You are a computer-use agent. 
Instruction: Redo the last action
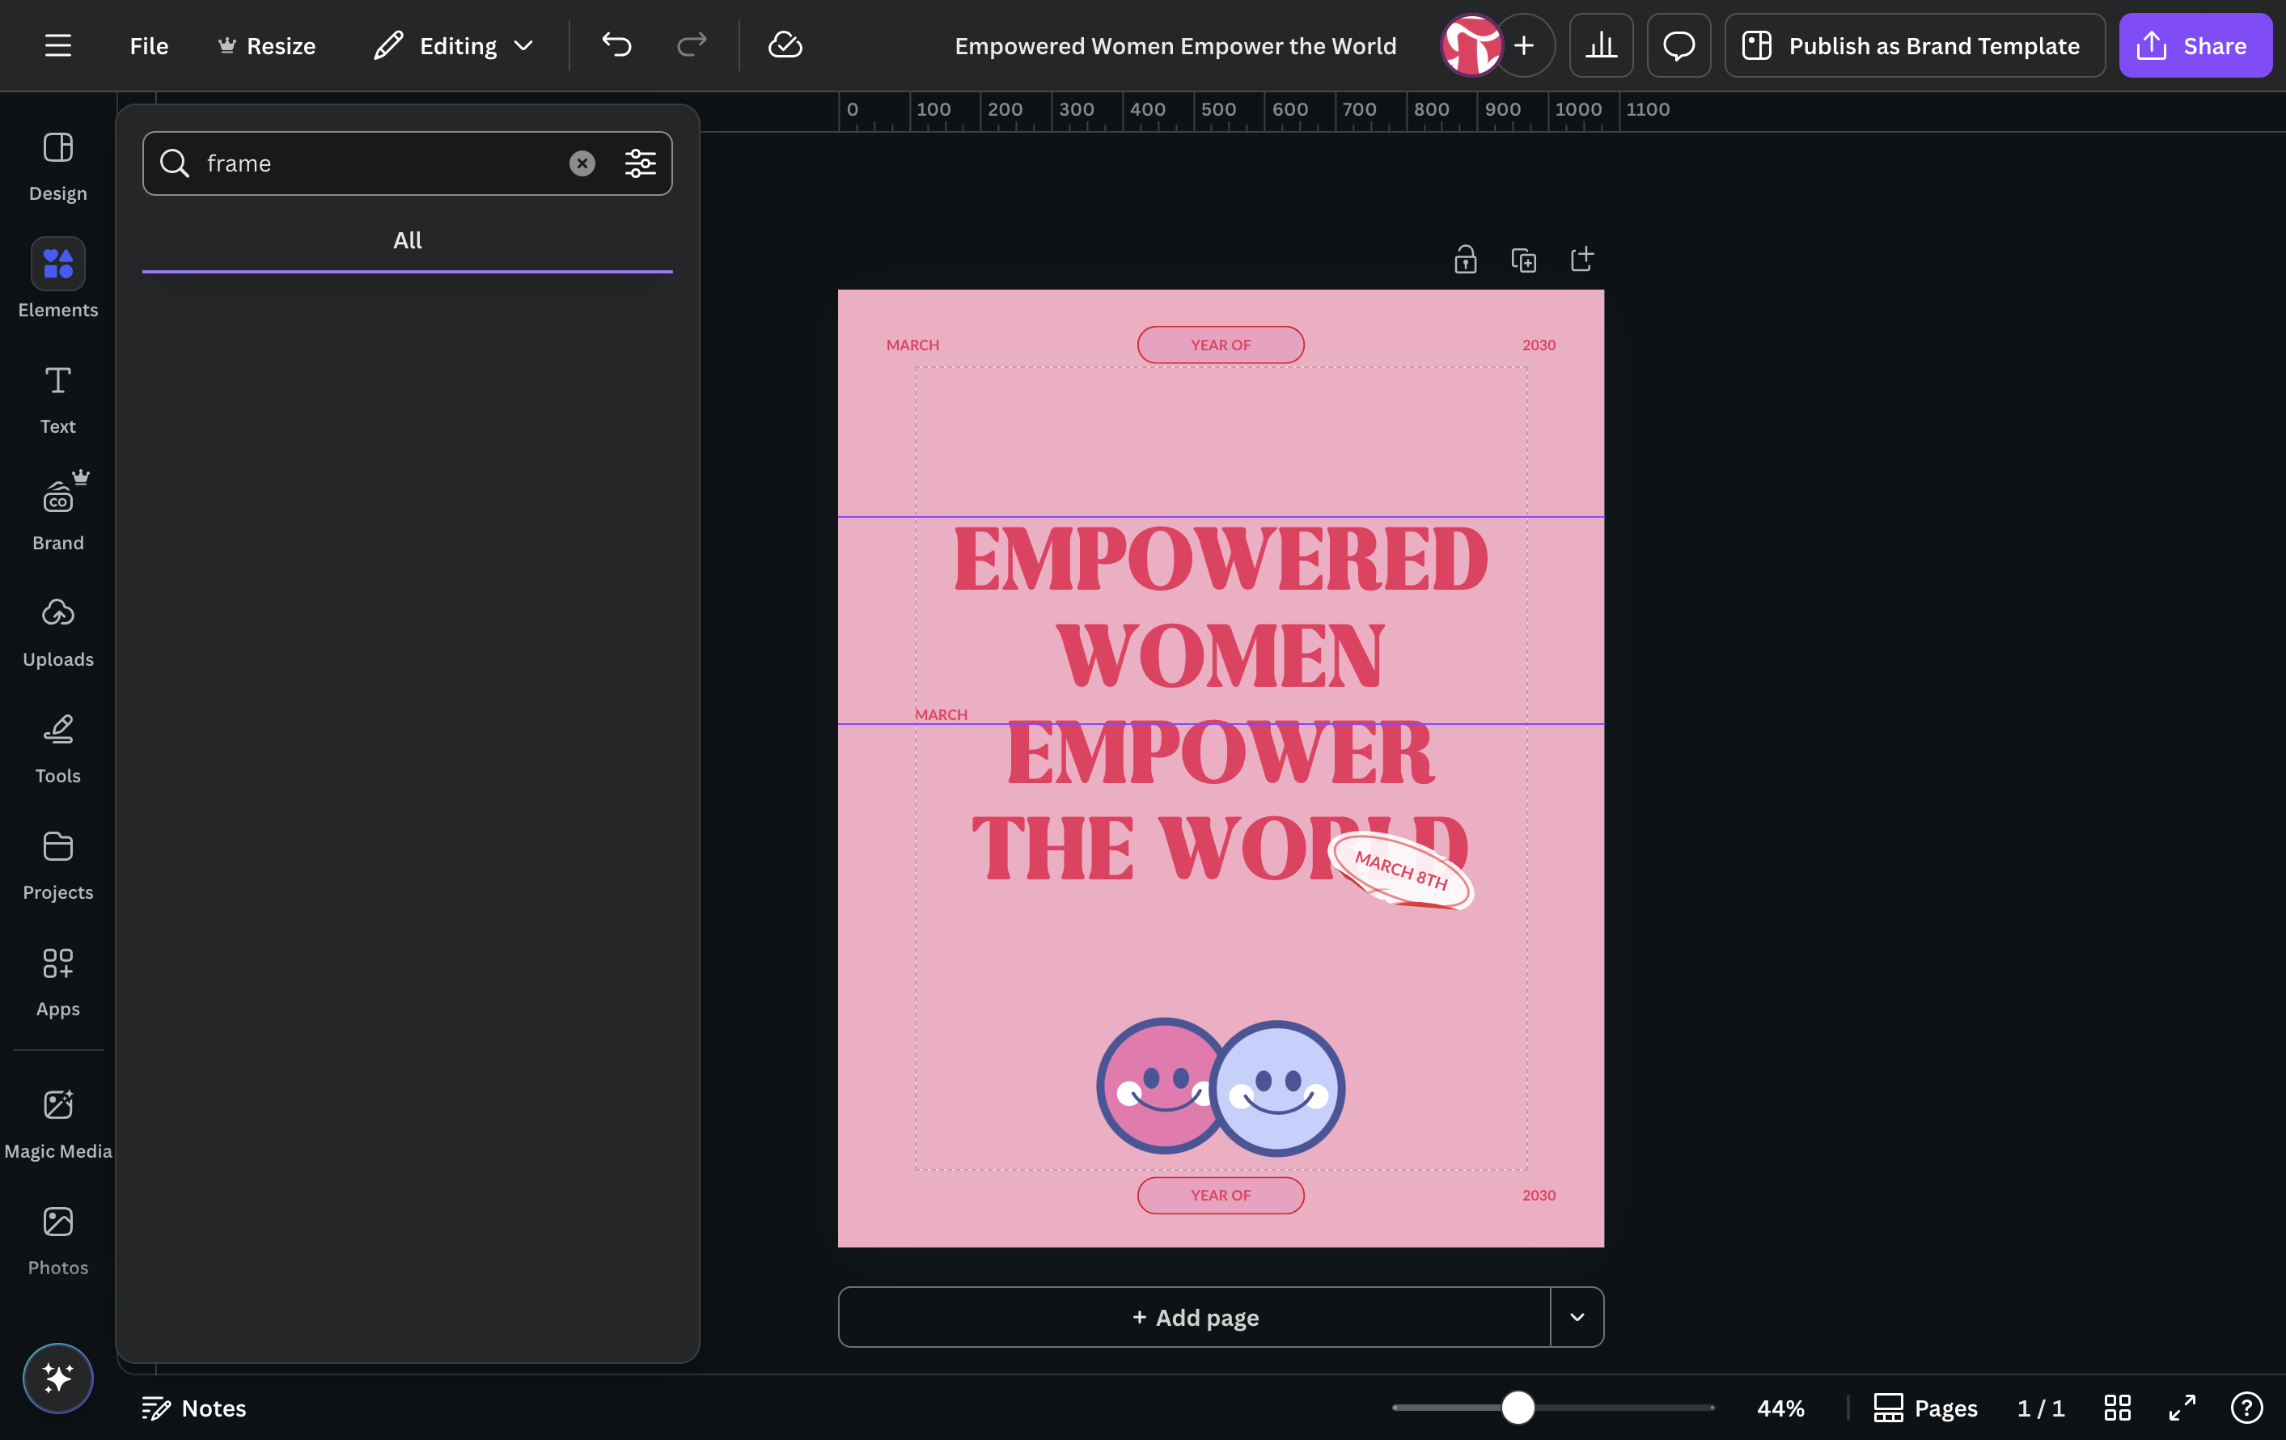click(x=692, y=45)
